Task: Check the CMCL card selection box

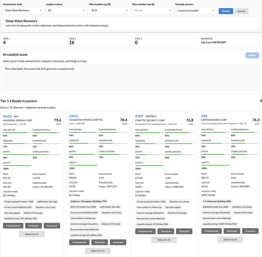Action: click(x=126, y=116)
